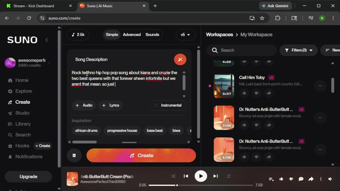Toggle repeat in the player bar
The image size is (340, 191).
point(228,176)
